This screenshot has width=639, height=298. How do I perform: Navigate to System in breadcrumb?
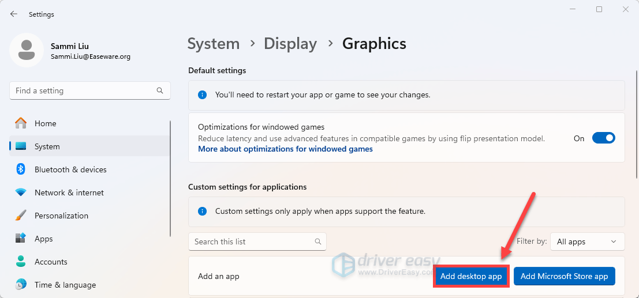[x=214, y=44]
